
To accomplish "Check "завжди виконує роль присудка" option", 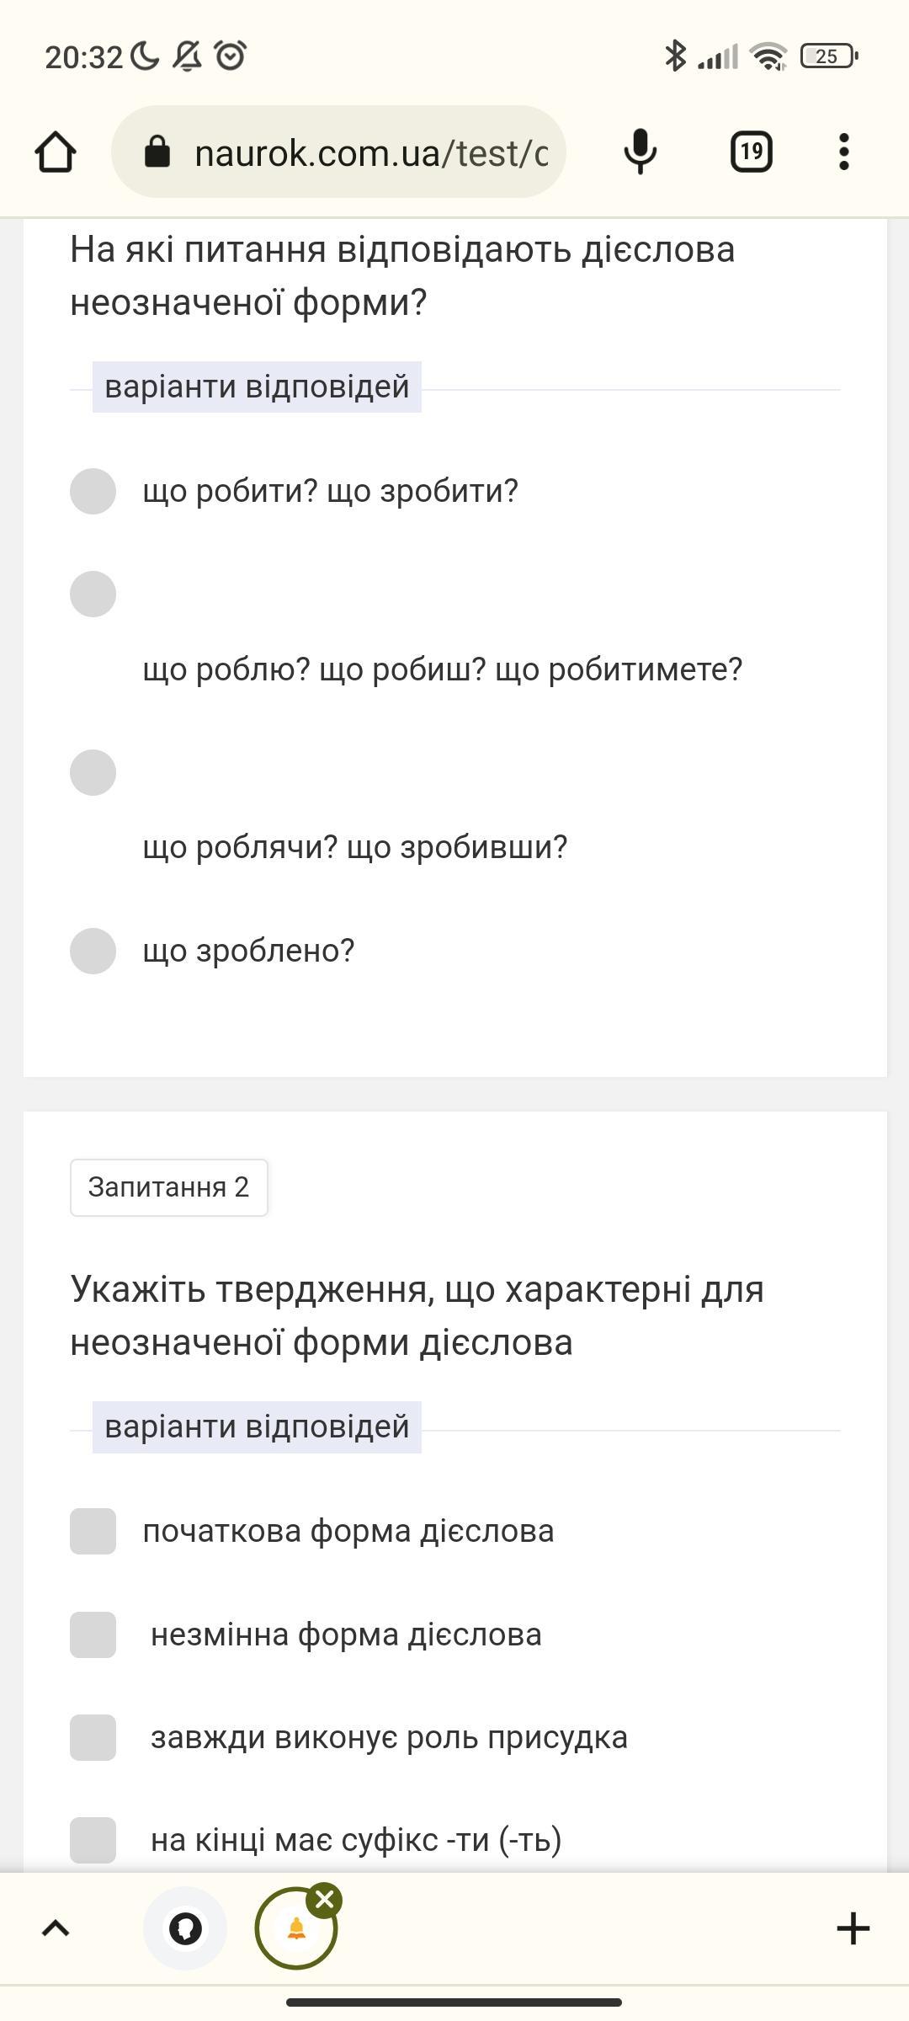I will click(x=93, y=1737).
